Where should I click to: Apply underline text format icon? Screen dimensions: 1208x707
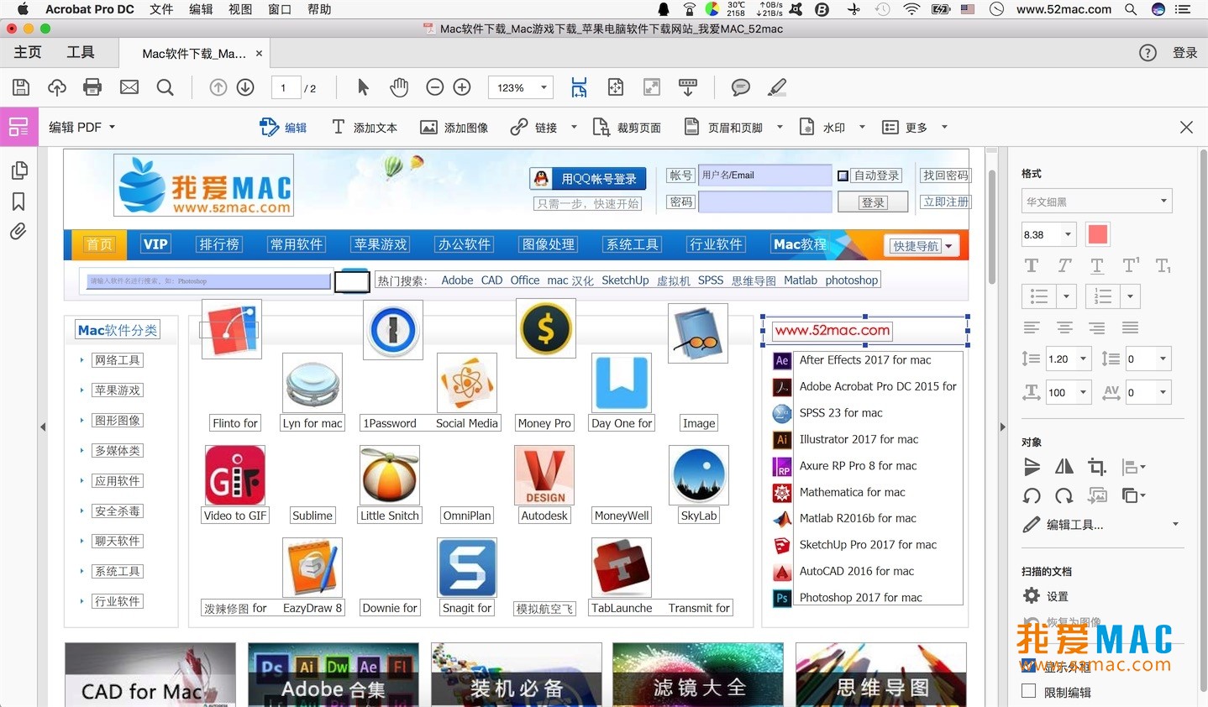1097,266
